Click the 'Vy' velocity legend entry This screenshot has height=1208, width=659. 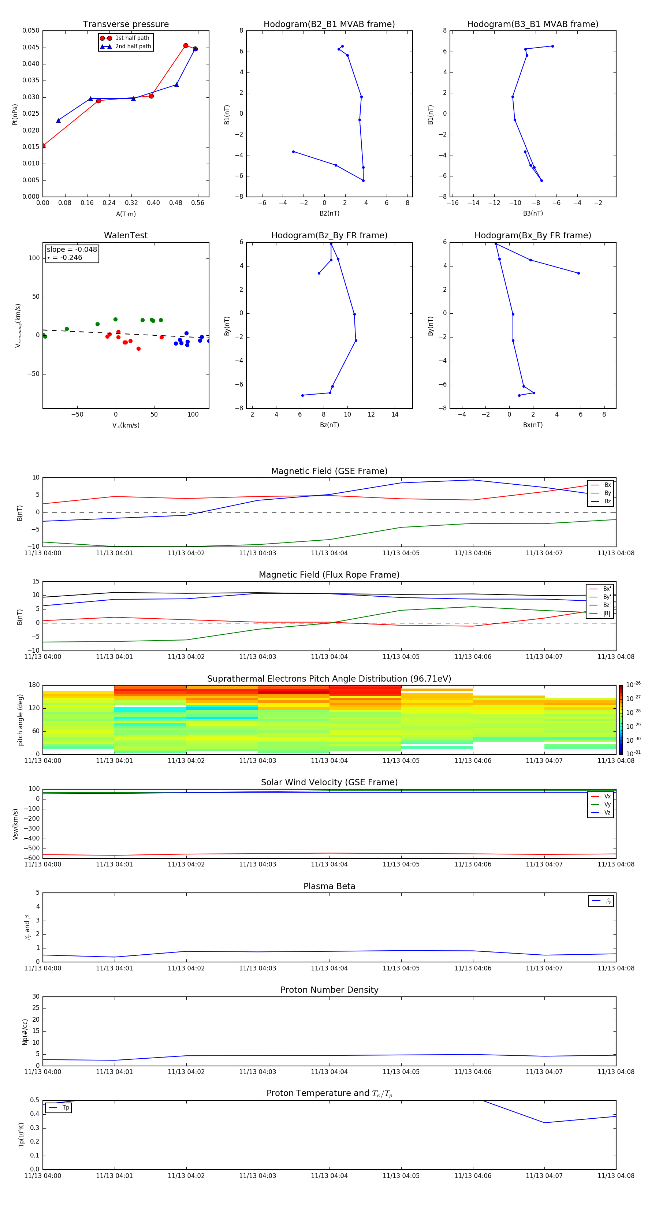(601, 804)
